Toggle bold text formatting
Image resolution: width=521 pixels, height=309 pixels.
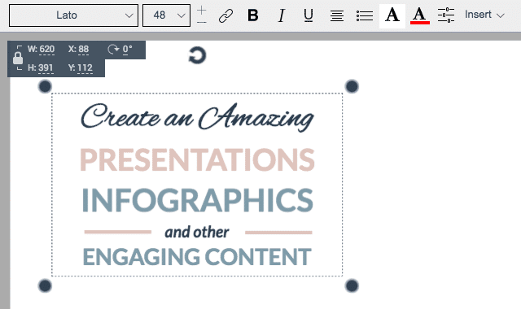[253, 15]
